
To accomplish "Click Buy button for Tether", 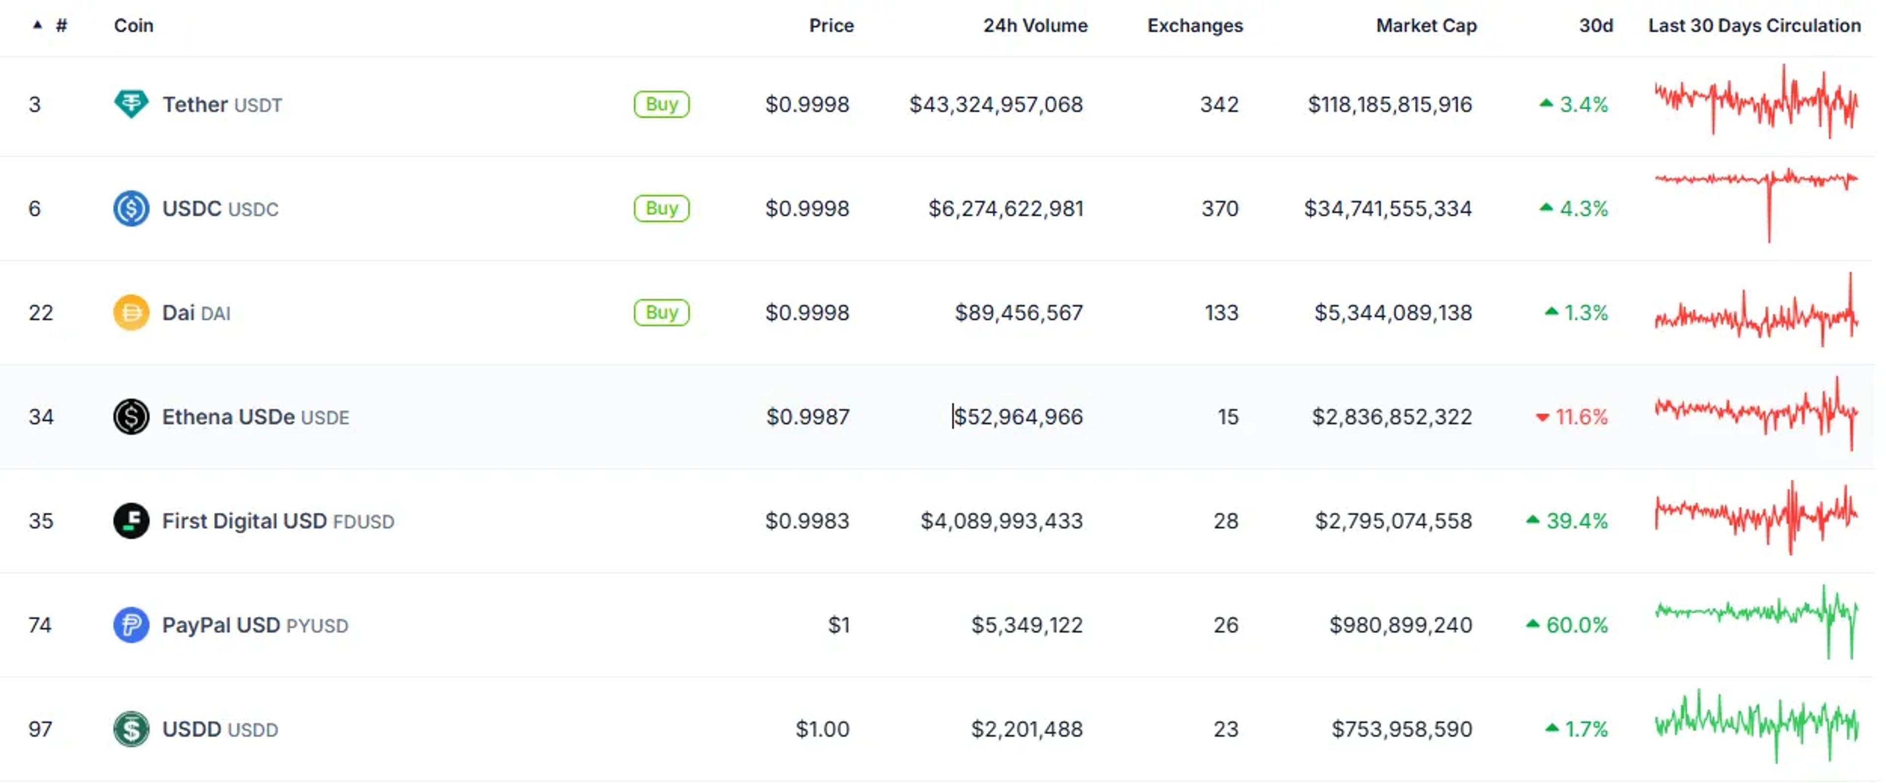I will 661,104.
